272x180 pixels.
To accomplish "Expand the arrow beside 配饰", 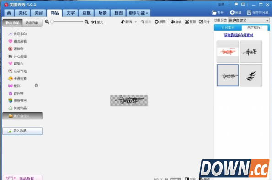I will 36,86.
